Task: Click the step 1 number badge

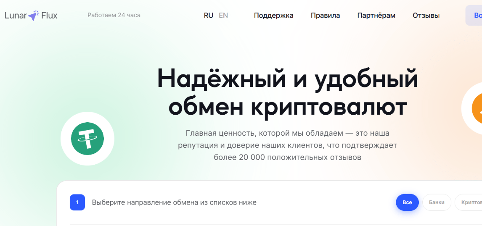Action: pyautogui.click(x=77, y=202)
